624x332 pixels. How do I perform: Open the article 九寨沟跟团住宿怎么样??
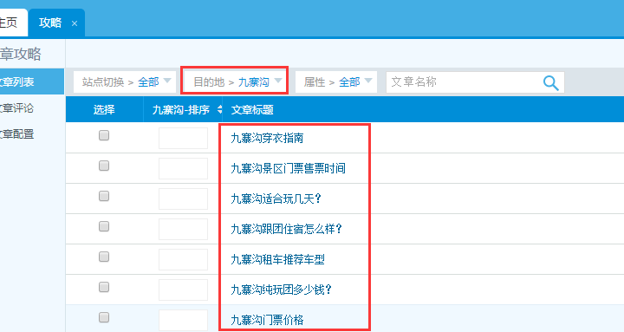[x=286, y=229]
